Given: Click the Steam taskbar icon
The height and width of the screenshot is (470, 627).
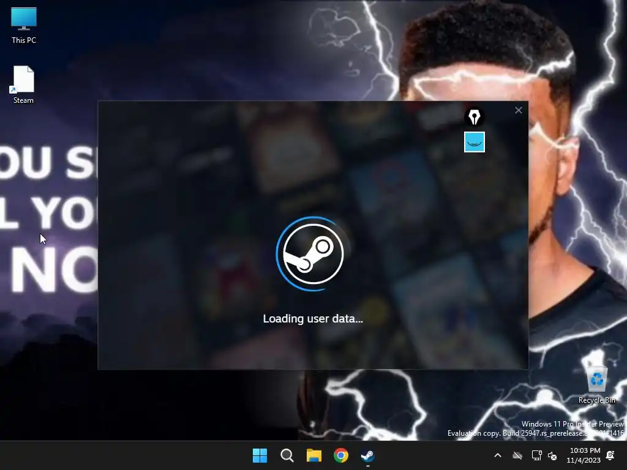Looking at the screenshot, I should pos(367,455).
